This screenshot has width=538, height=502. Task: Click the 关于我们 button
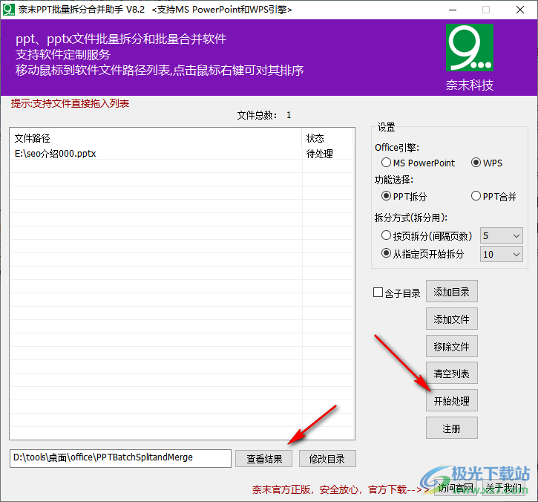(x=503, y=488)
